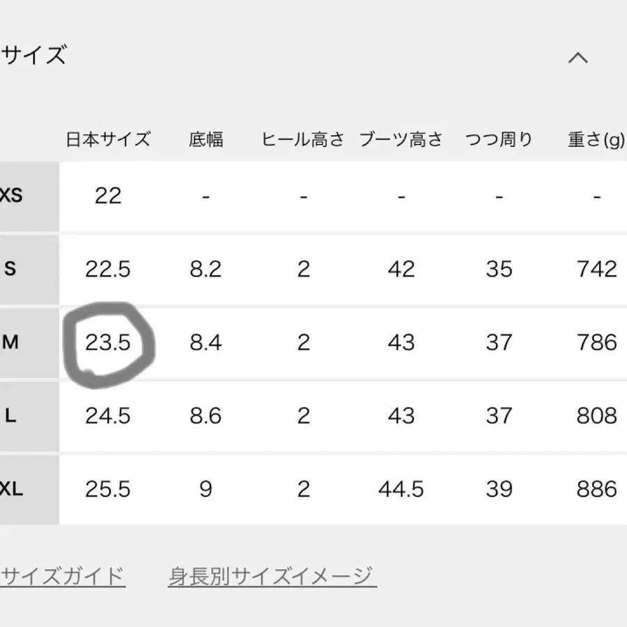
Task: Click the サイズ section heading
Action: [33, 55]
